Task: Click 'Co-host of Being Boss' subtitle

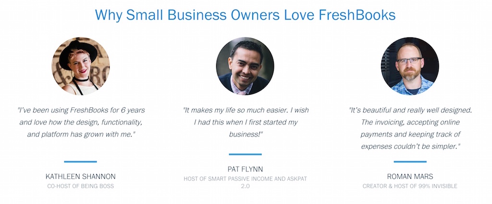Action: [x=81, y=186]
